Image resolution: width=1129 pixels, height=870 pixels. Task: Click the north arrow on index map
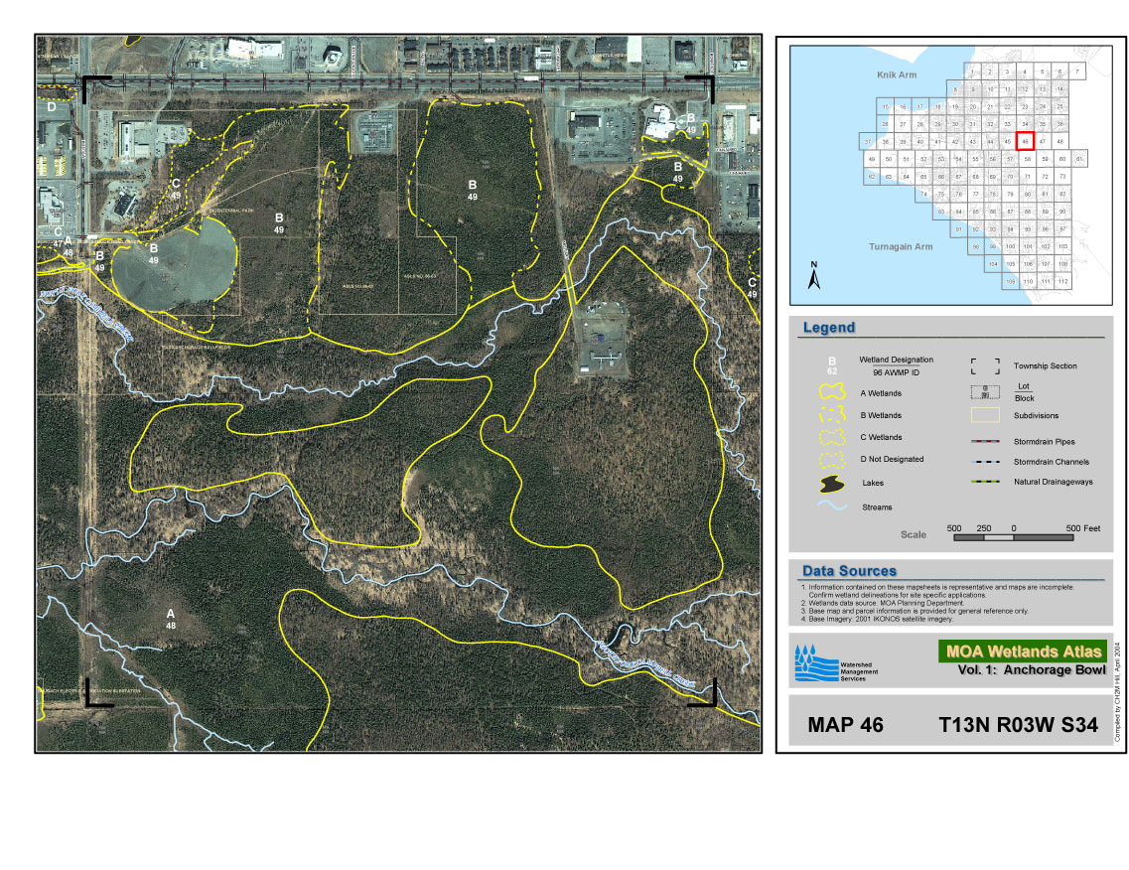tap(814, 277)
